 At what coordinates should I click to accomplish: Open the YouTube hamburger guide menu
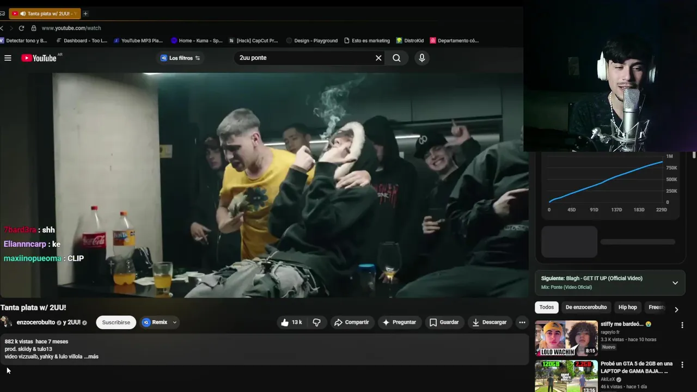click(8, 58)
